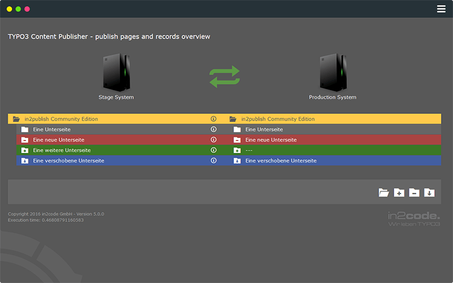Click the green sync arrows icon
The width and height of the screenshot is (453, 283).
tap(224, 76)
